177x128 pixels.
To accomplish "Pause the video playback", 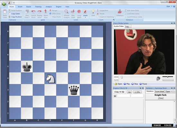I will pos(143,84).
